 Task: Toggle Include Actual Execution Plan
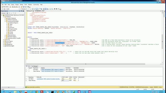(39, 9)
